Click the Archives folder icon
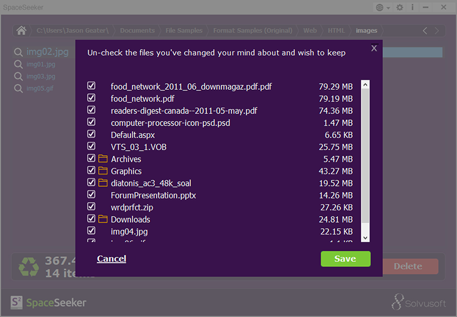The height and width of the screenshot is (317, 457). click(103, 158)
